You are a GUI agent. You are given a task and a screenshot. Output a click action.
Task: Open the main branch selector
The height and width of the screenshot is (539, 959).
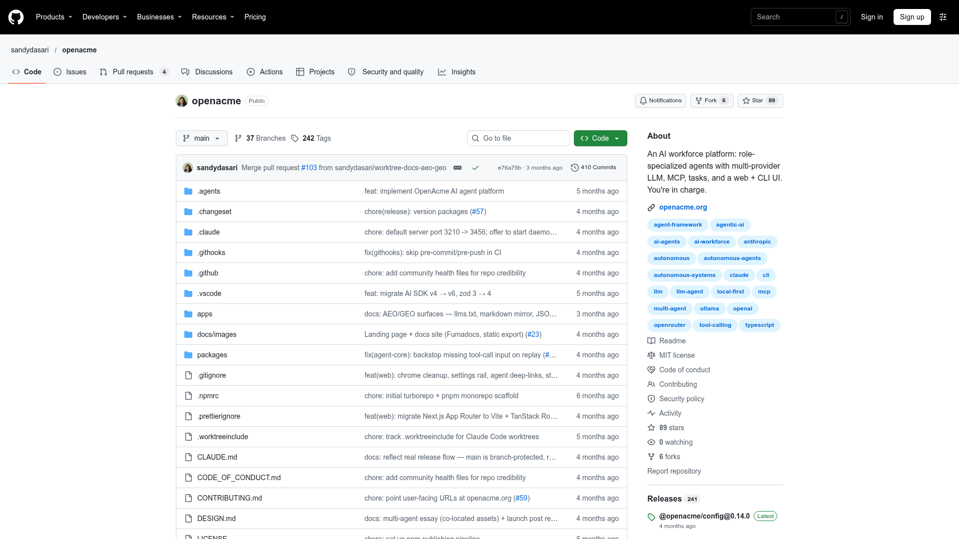click(x=202, y=138)
